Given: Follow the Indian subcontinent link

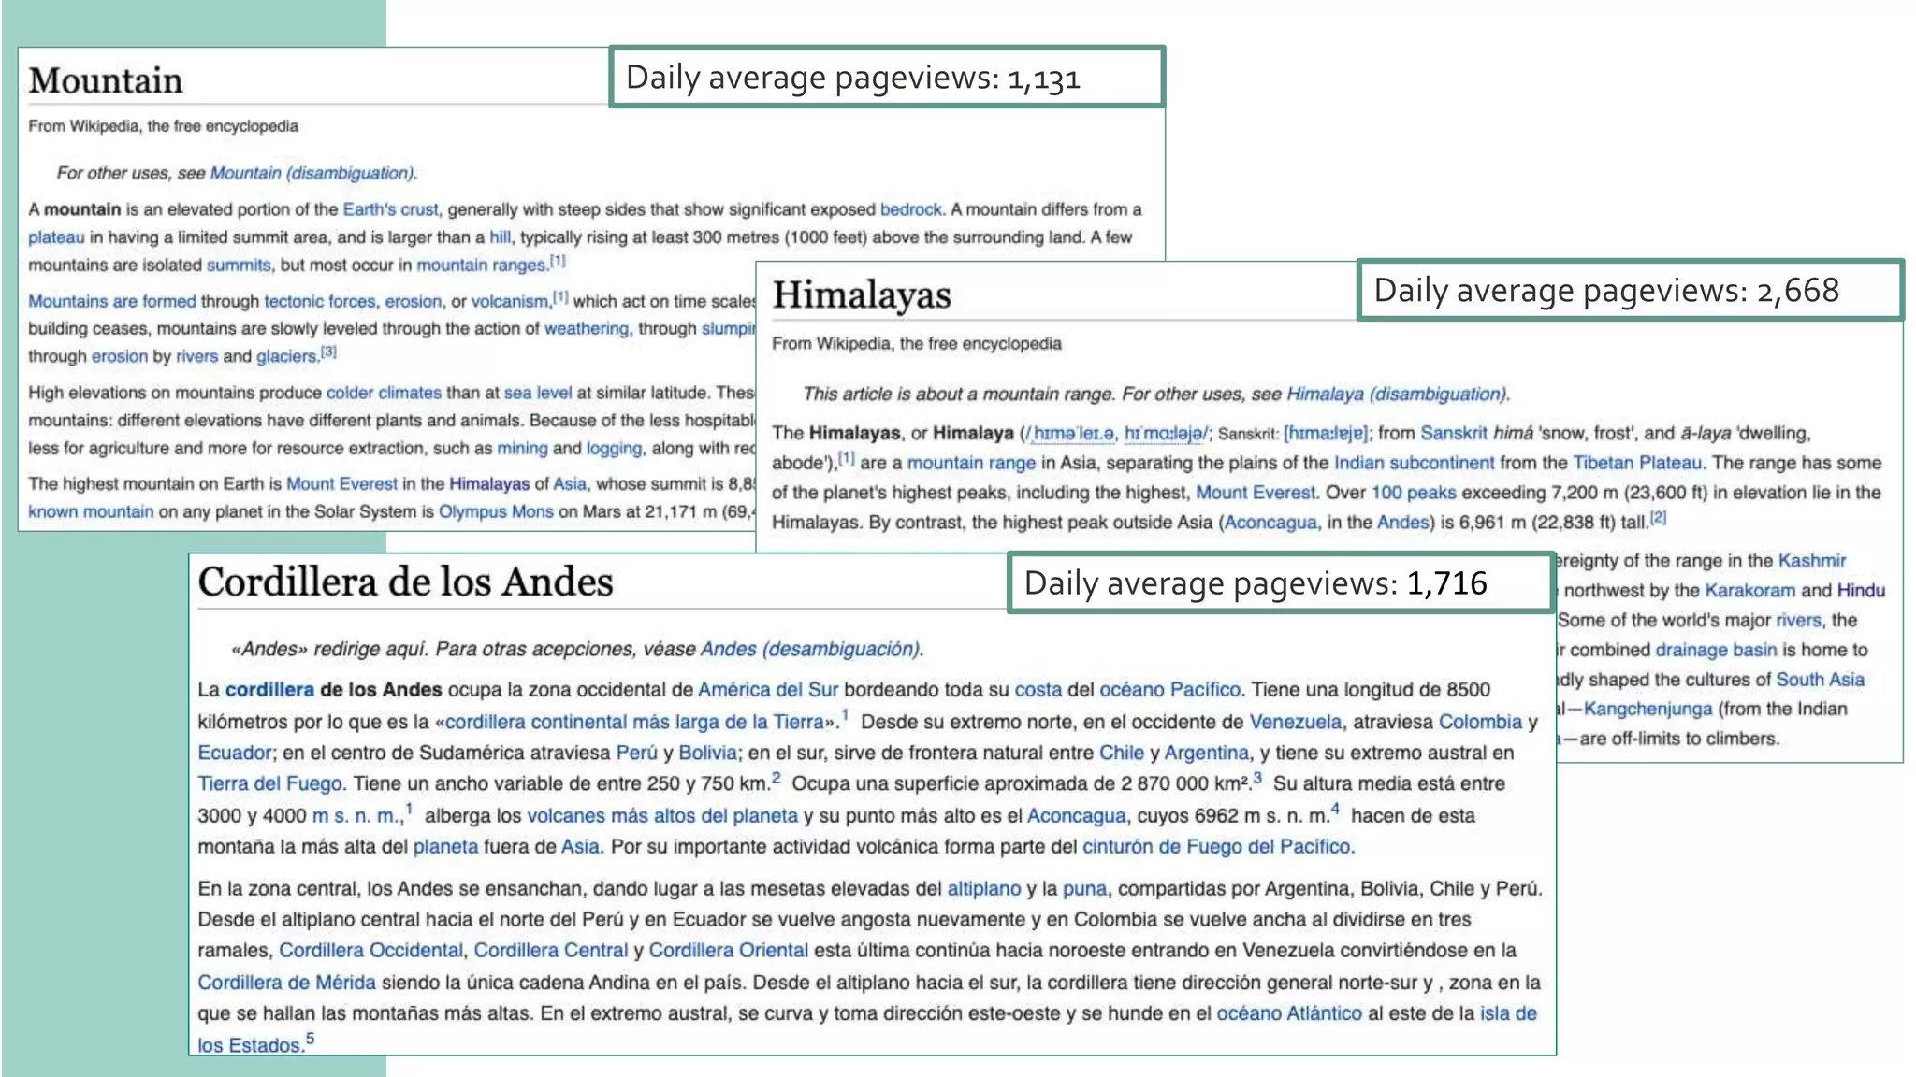Looking at the screenshot, I should (x=1414, y=463).
